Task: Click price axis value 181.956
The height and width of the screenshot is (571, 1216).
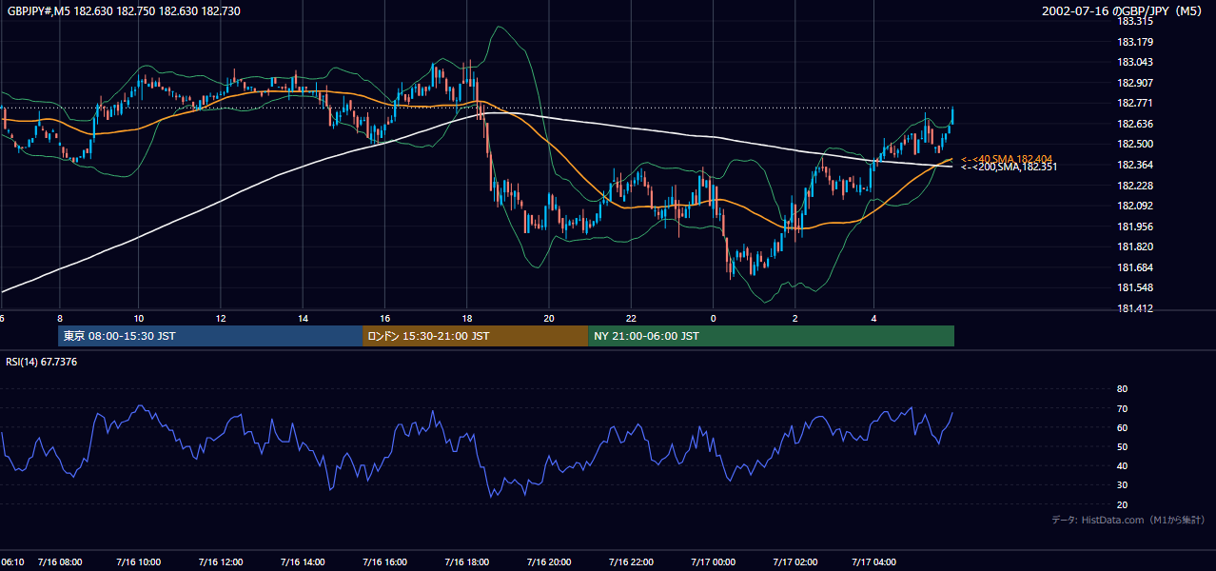Action: tap(1134, 226)
